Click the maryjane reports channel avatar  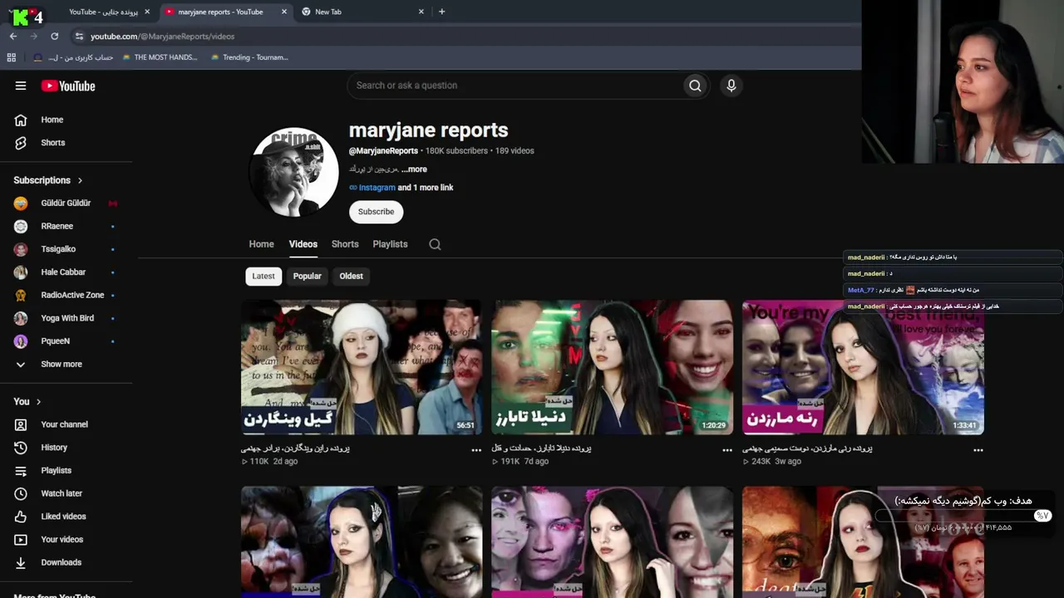[293, 172]
